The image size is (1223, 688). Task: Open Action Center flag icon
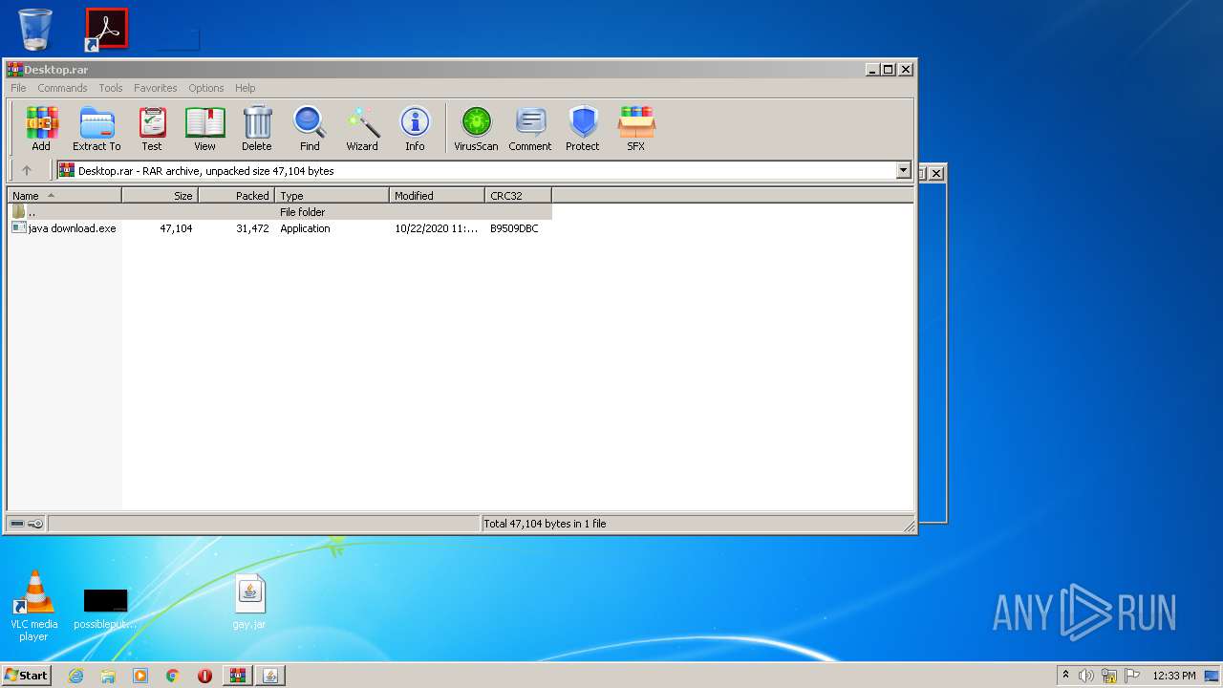[1132, 676]
